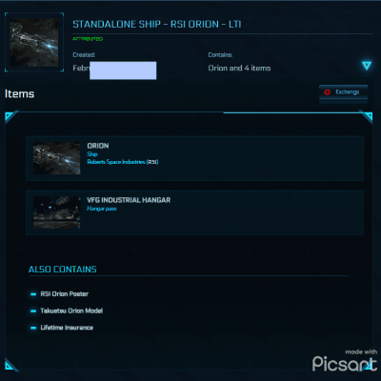Select the VFG Industrial Hangar thumbnail

tap(57, 212)
